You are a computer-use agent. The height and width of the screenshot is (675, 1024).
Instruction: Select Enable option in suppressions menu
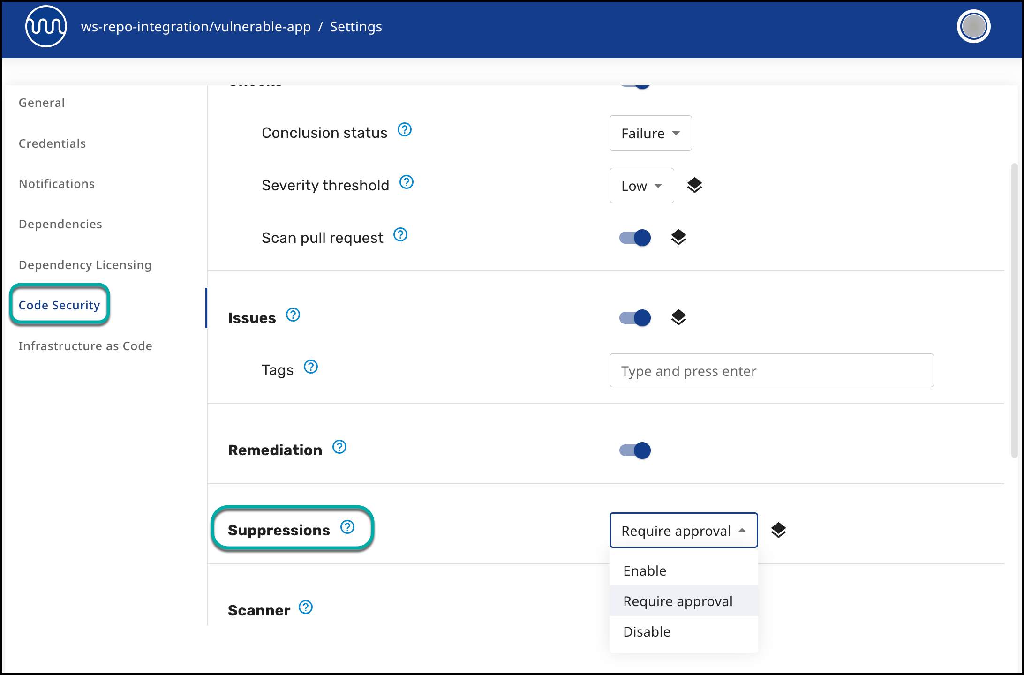(645, 571)
